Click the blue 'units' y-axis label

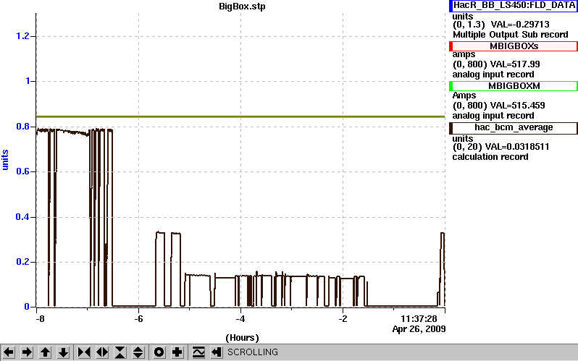pos(5,160)
